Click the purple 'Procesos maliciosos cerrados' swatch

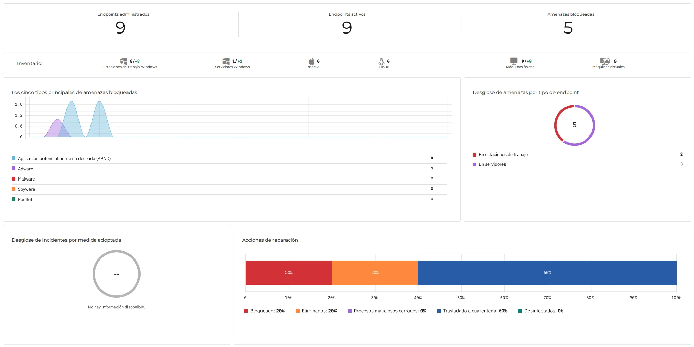coord(350,311)
